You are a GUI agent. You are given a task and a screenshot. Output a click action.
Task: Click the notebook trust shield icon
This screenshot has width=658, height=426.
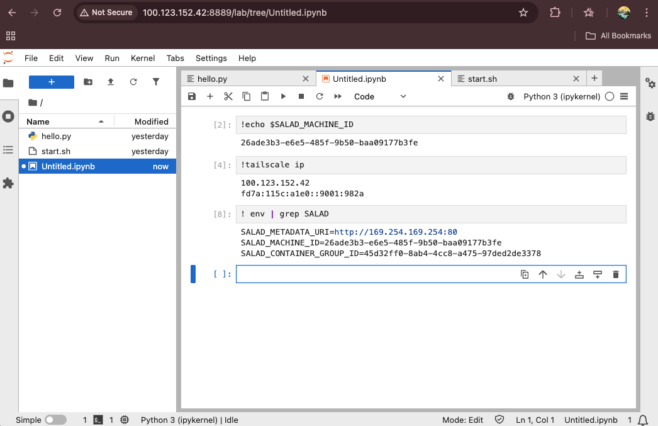(x=499, y=420)
